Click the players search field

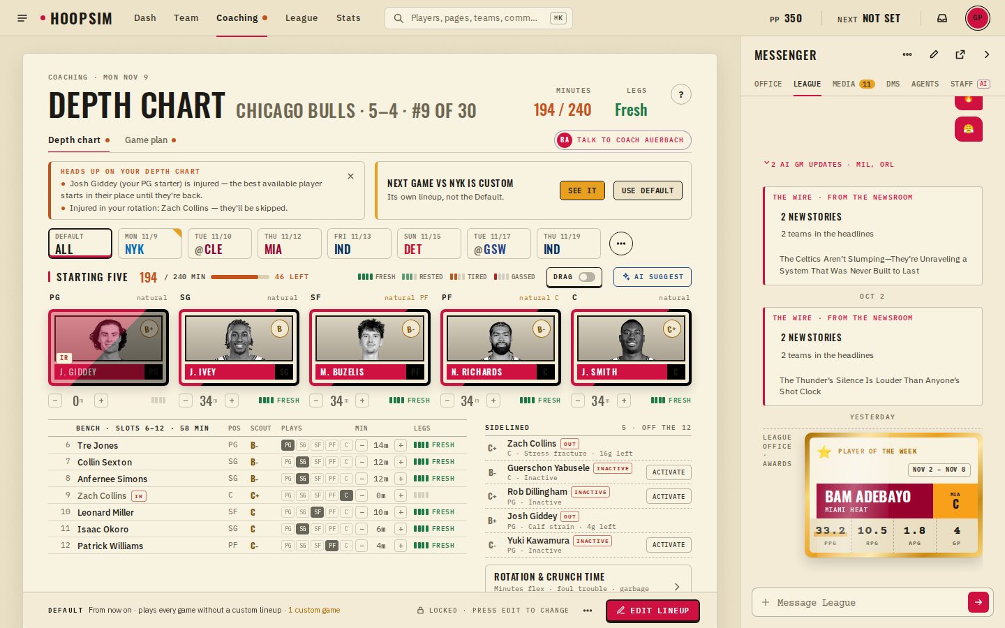pos(479,18)
